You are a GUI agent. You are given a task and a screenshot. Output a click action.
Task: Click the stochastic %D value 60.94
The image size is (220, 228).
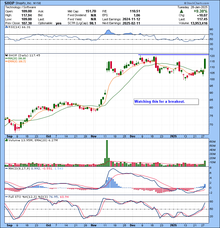pos(64,197)
